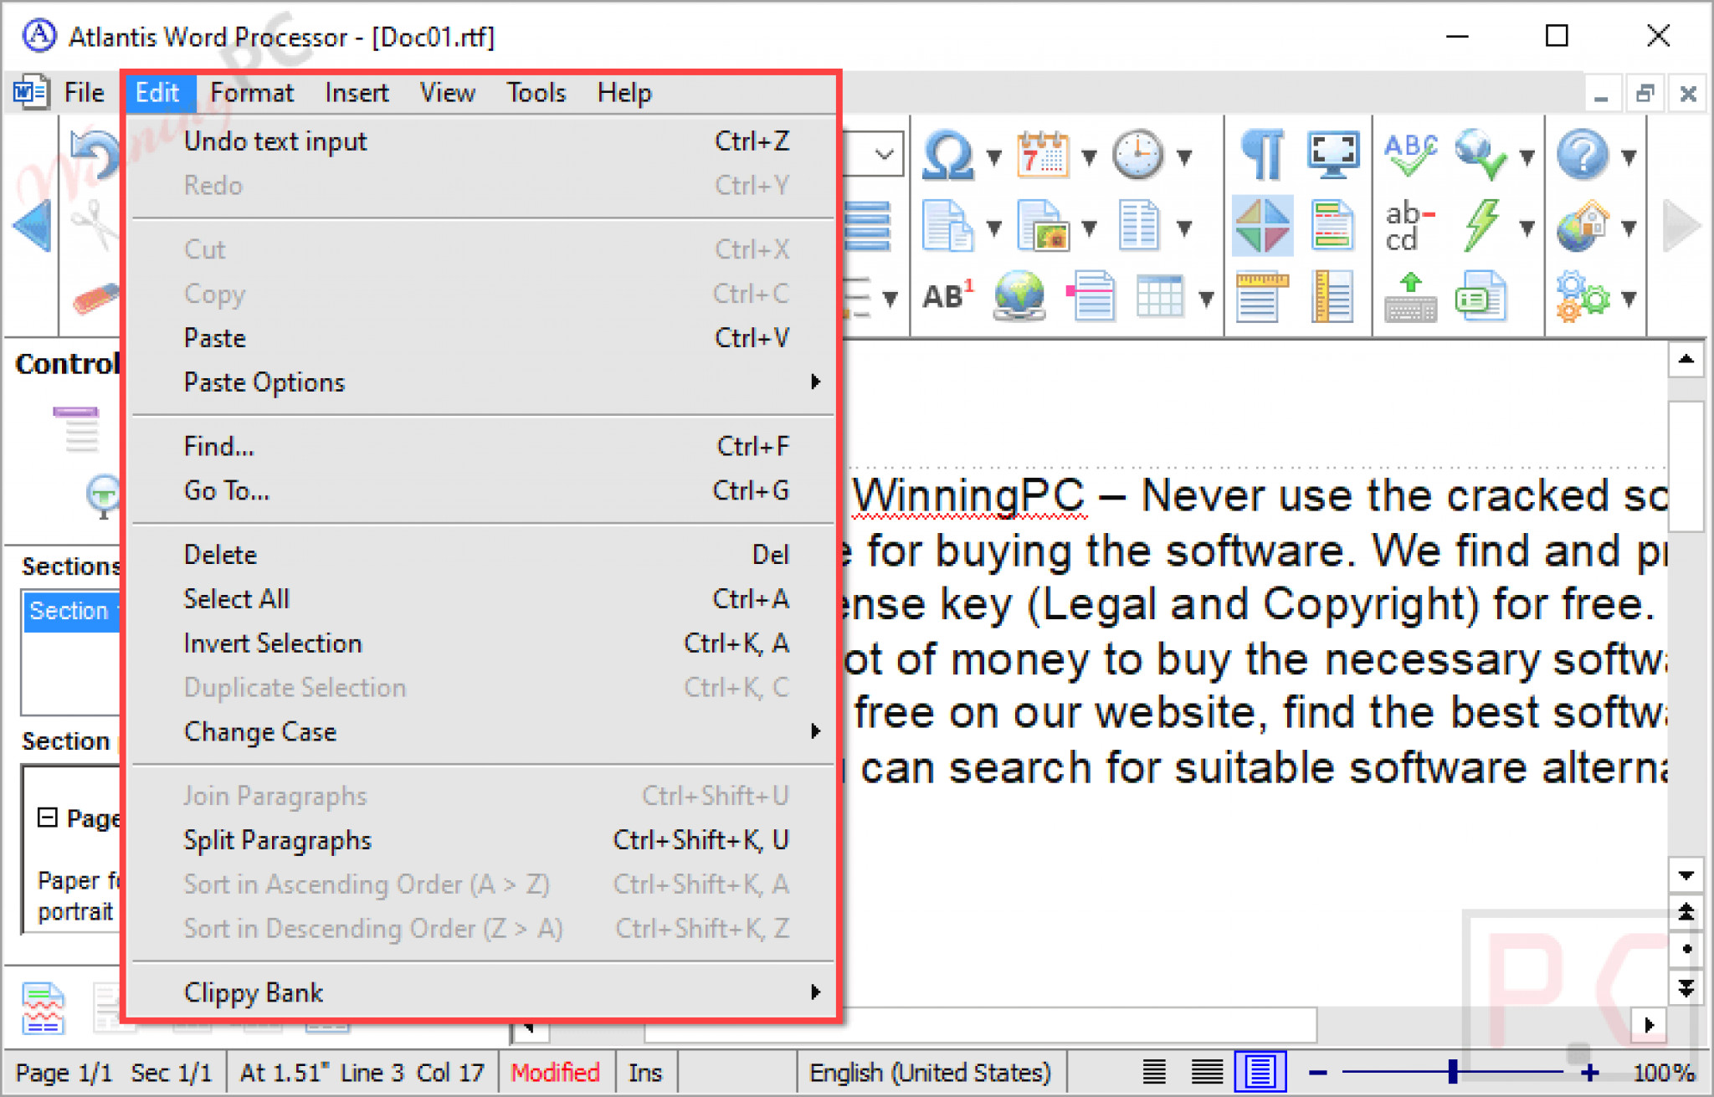Open the Tools menu
The height and width of the screenshot is (1097, 1714).
point(536,92)
